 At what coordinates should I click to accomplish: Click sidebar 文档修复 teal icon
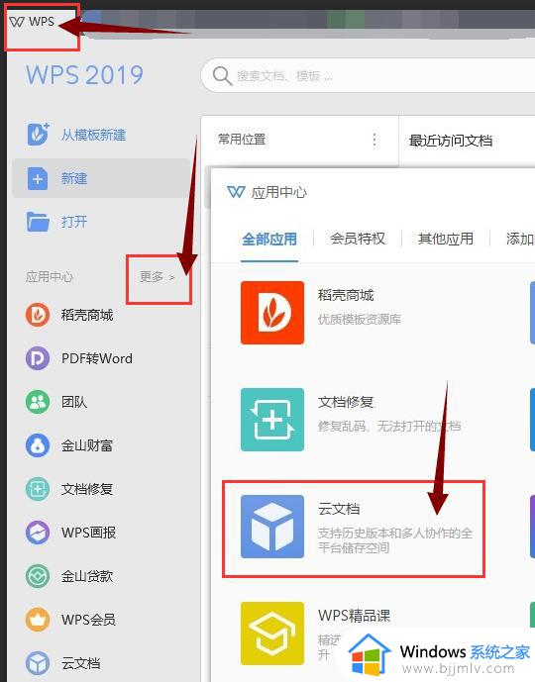coord(38,489)
